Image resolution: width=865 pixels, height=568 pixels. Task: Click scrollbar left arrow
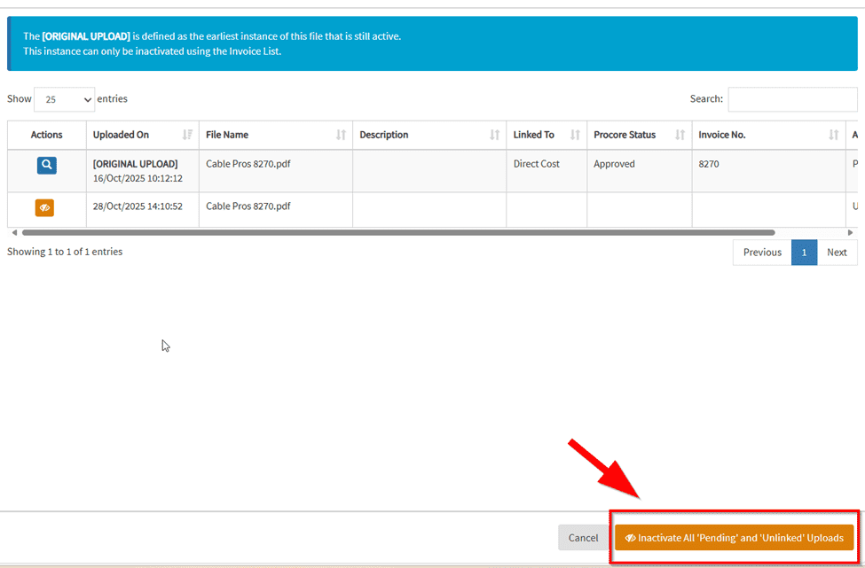13,233
